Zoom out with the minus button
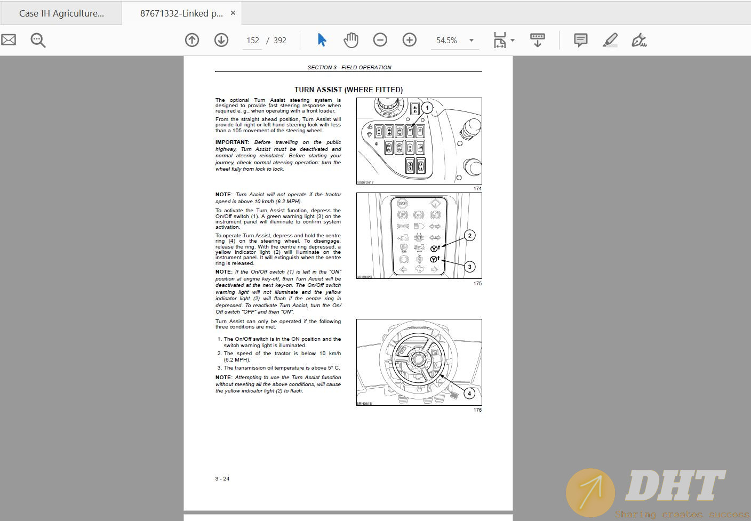This screenshot has width=751, height=521. pyautogui.click(x=380, y=40)
